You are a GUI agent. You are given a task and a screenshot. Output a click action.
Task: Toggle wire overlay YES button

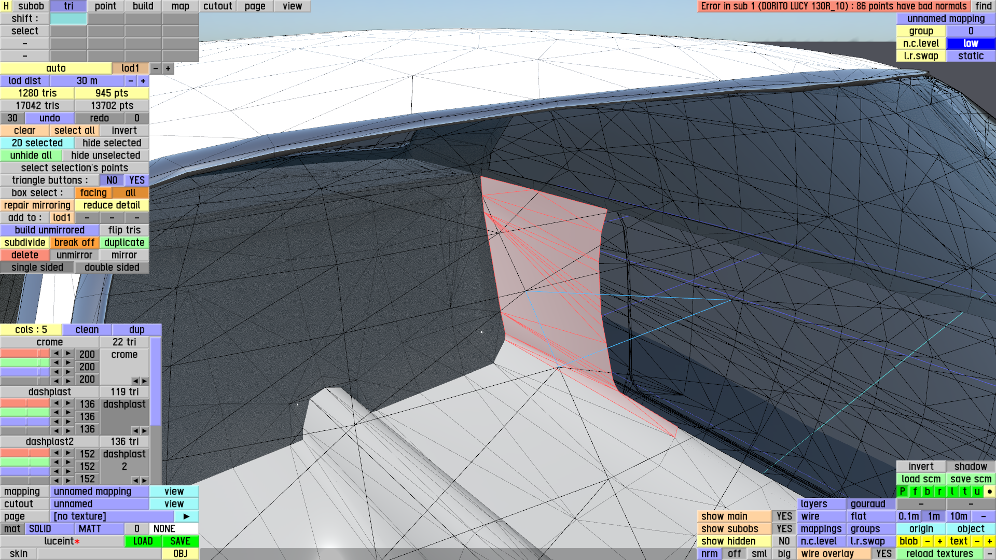(x=883, y=554)
